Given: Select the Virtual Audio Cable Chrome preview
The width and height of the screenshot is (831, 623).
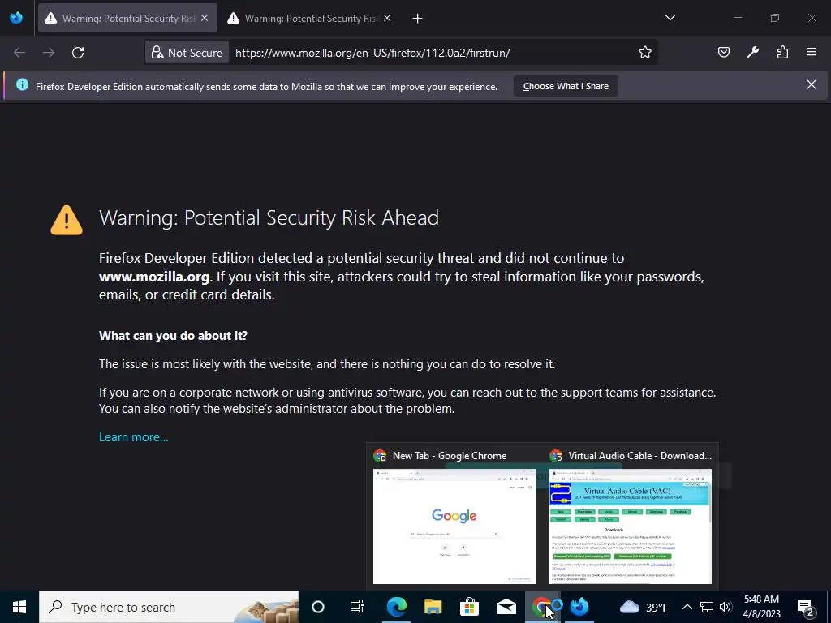Looking at the screenshot, I should [630, 517].
